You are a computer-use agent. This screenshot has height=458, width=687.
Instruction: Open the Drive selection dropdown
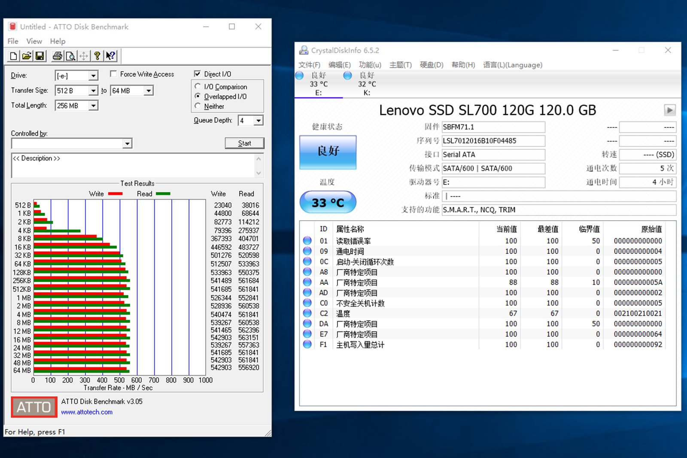[94, 75]
